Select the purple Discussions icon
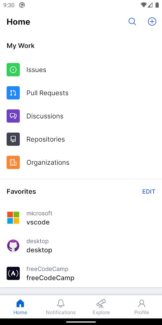Image resolution: width=162 pixels, height=325 pixels. point(13,116)
